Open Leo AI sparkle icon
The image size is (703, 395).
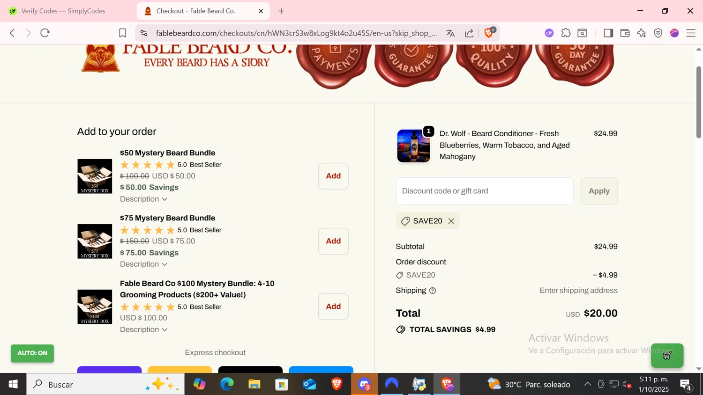tap(642, 33)
